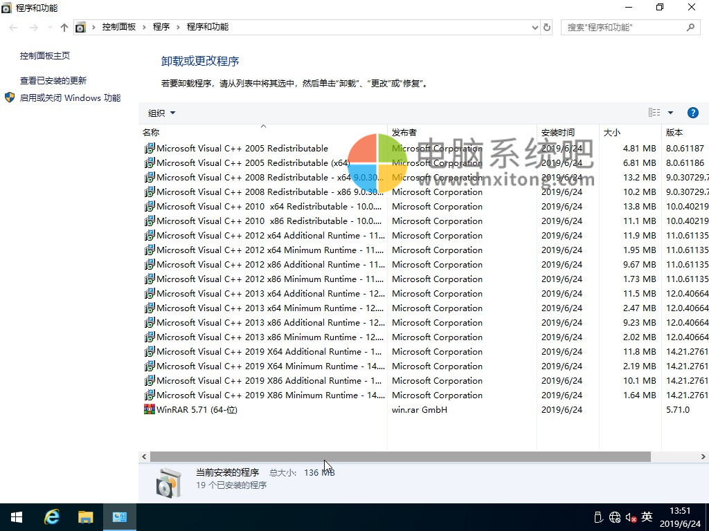
Task: Open the 组织 dropdown menu
Action: click(161, 113)
